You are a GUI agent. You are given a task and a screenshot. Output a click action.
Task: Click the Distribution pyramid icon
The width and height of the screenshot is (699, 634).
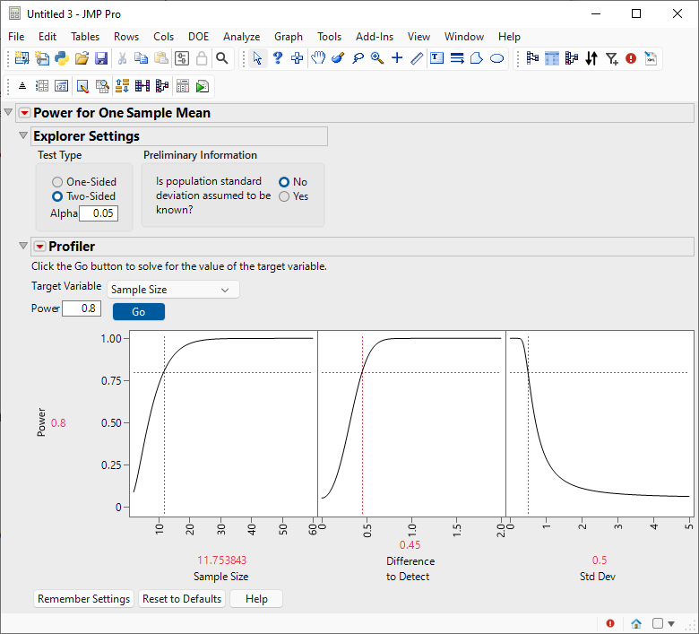(22, 86)
